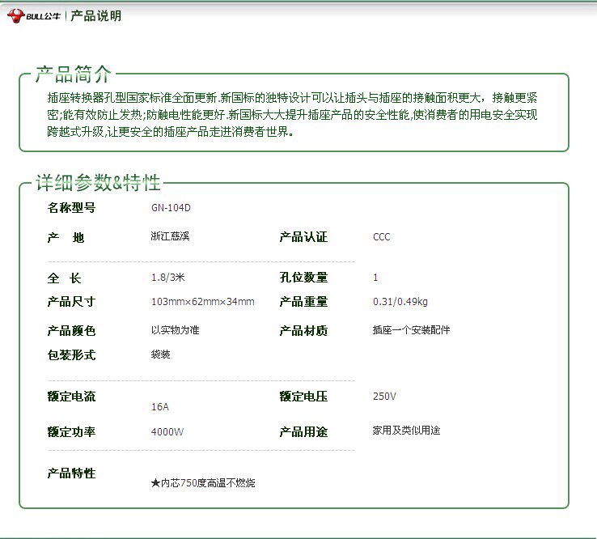Click the origin value 浙江慈溪
This screenshot has width=597, height=539.
click(x=170, y=237)
